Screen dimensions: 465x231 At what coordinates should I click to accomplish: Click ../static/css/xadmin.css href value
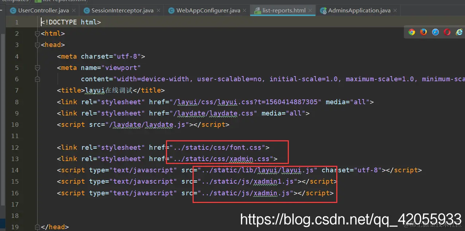[221, 159]
